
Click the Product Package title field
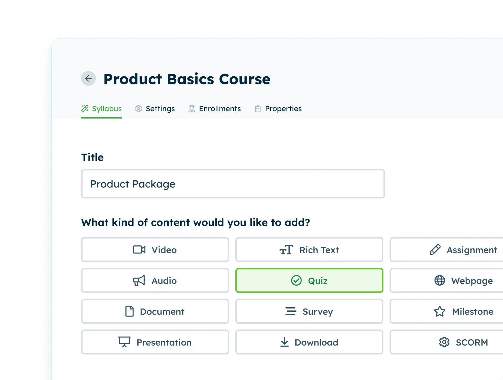coord(233,184)
